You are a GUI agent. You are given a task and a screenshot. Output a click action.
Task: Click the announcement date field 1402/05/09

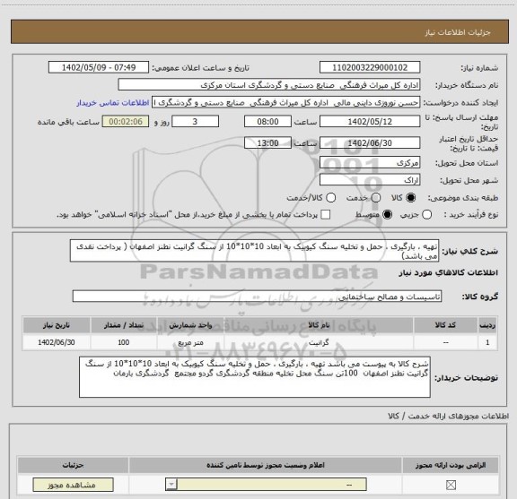click(99, 67)
